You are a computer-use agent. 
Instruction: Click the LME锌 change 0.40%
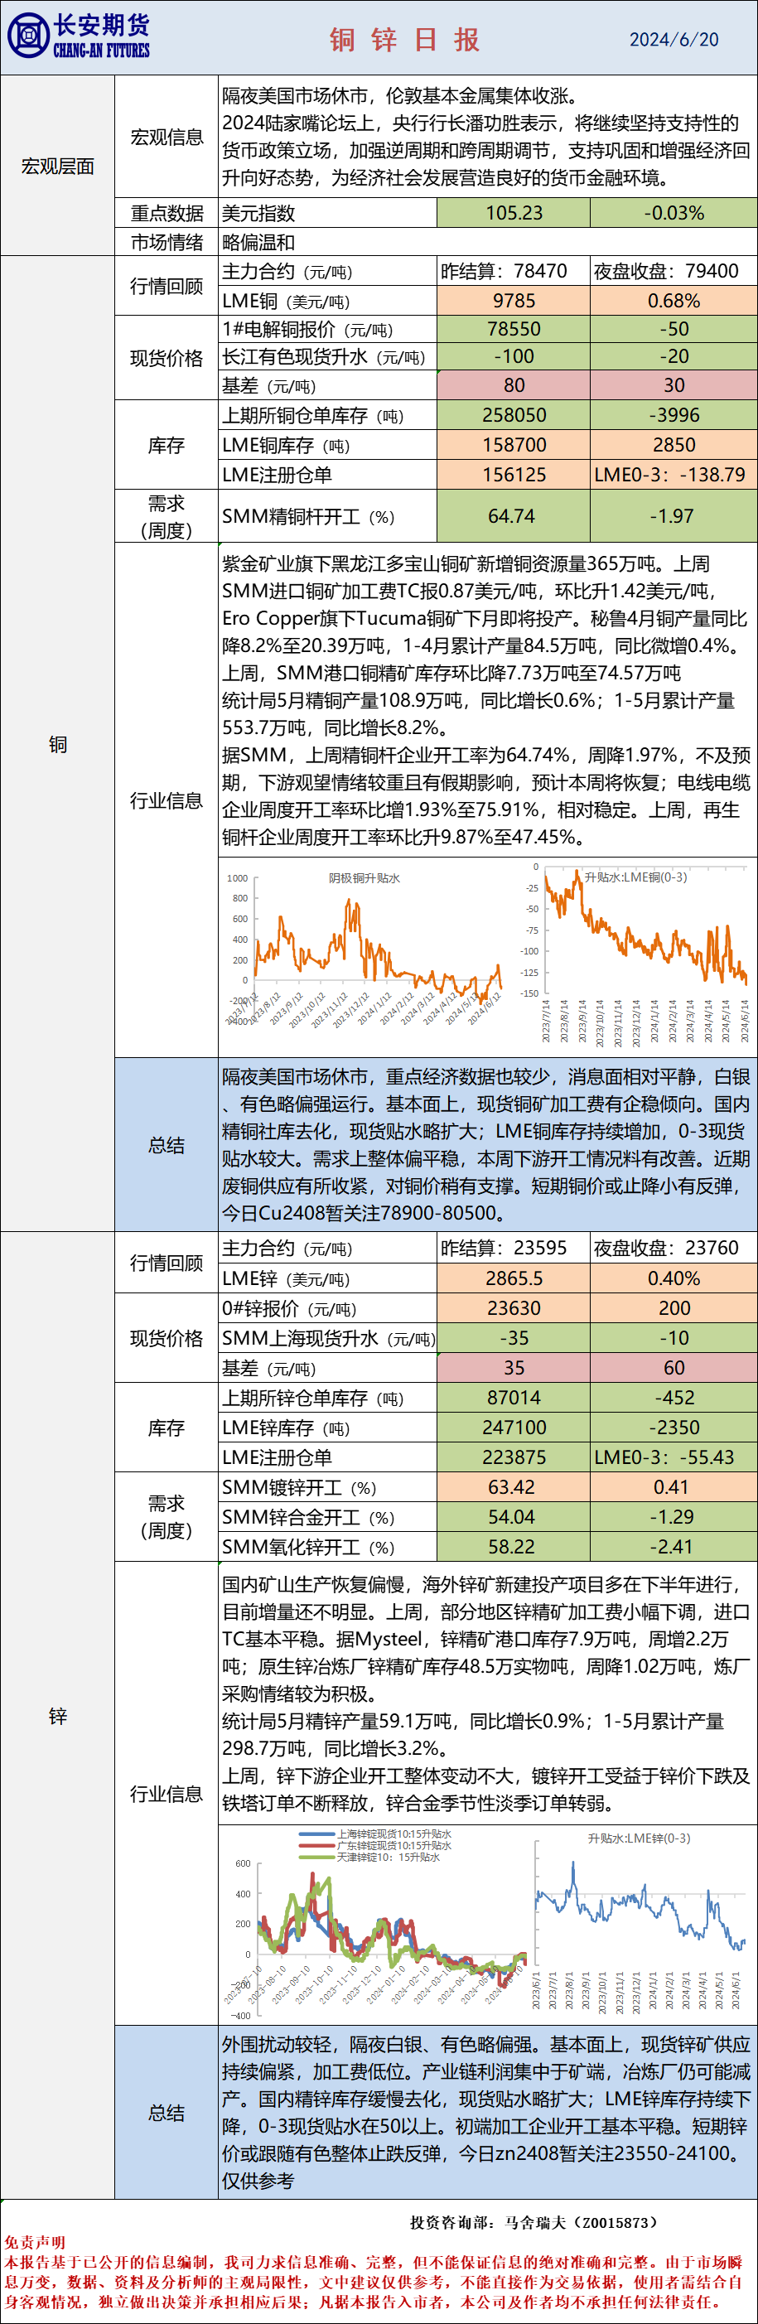(674, 1278)
